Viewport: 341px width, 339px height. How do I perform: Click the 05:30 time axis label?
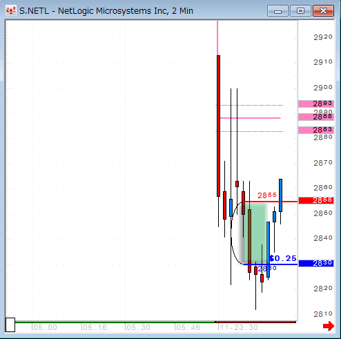(138, 327)
